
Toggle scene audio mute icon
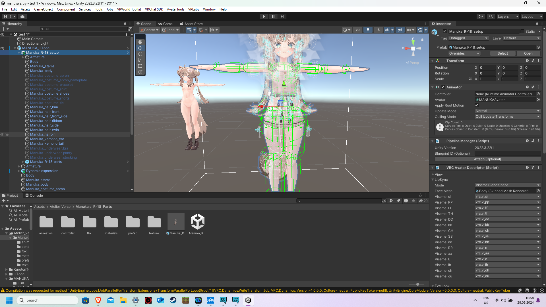[x=378, y=30]
